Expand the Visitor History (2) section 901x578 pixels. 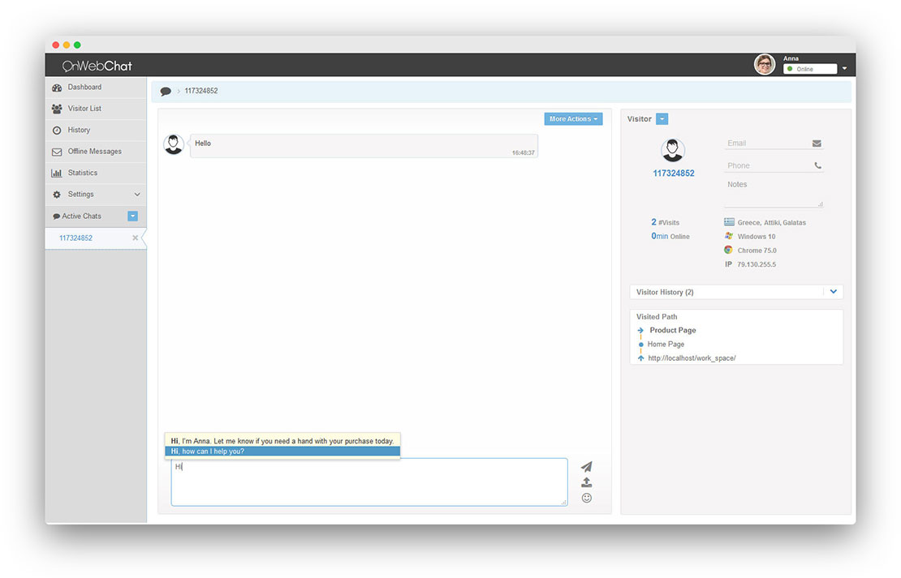pos(833,291)
